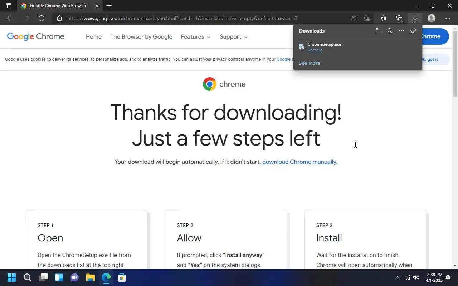
Task: Click the grayed-out forward arrow
Action: click(26, 18)
